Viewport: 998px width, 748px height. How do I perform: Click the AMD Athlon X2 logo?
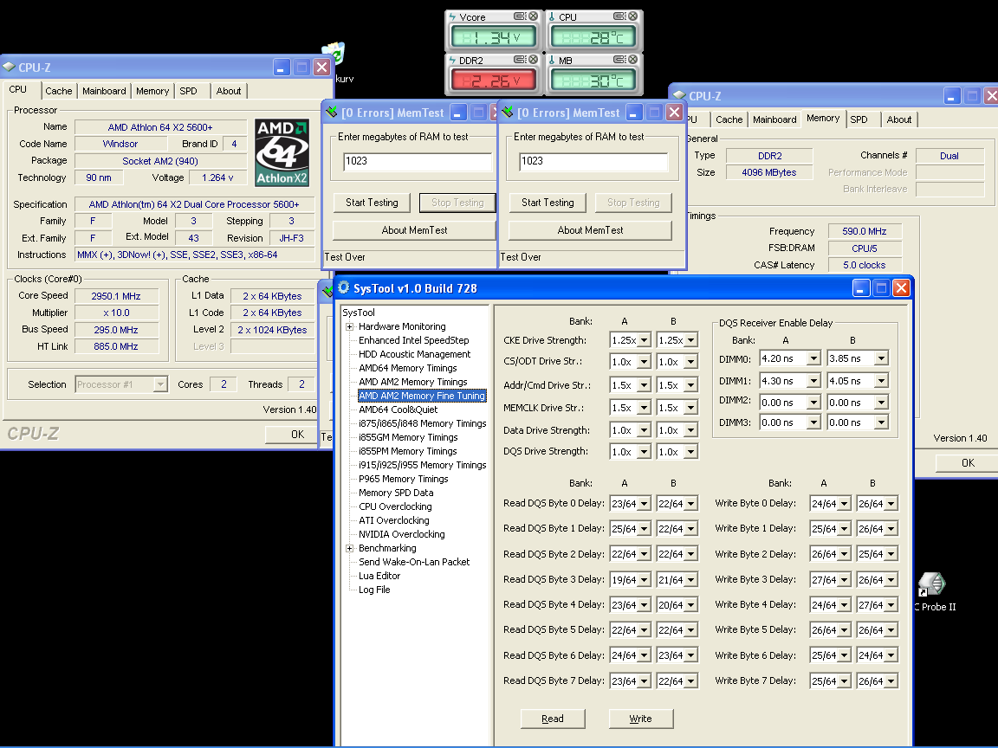[x=282, y=152]
